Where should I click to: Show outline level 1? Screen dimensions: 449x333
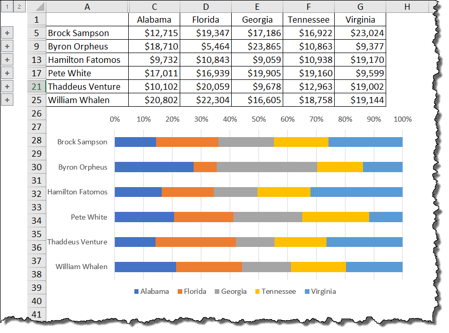click(7, 7)
